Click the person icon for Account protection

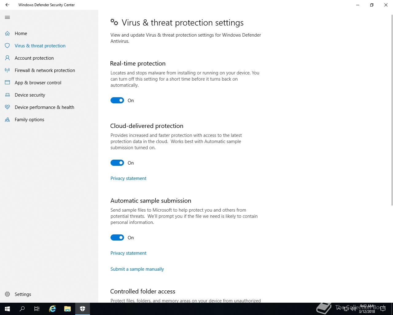pyautogui.click(x=7, y=58)
